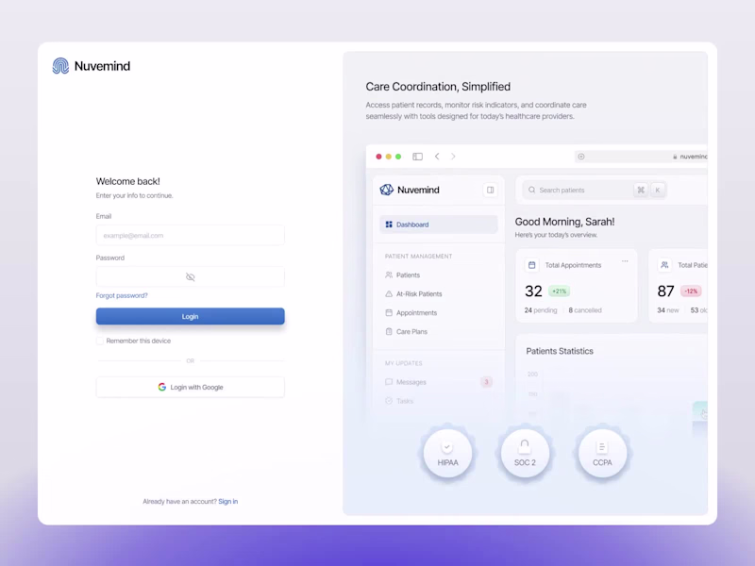The height and width of the screenshot is (566, 755).
Task: Click the browser back arrow
Action: tap(437, 157)
